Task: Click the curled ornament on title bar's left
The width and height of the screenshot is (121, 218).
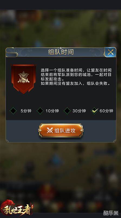Action: click(x=12, y=53)
